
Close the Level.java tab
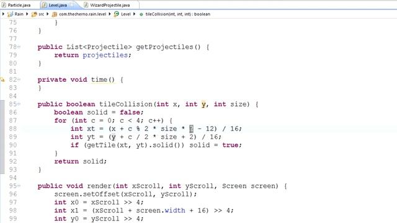(x=72, y=5)
